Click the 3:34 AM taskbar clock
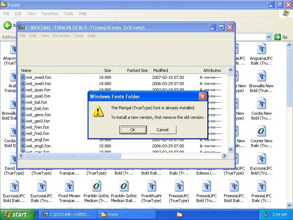This screenshot has width=293, height=220. 279,214
